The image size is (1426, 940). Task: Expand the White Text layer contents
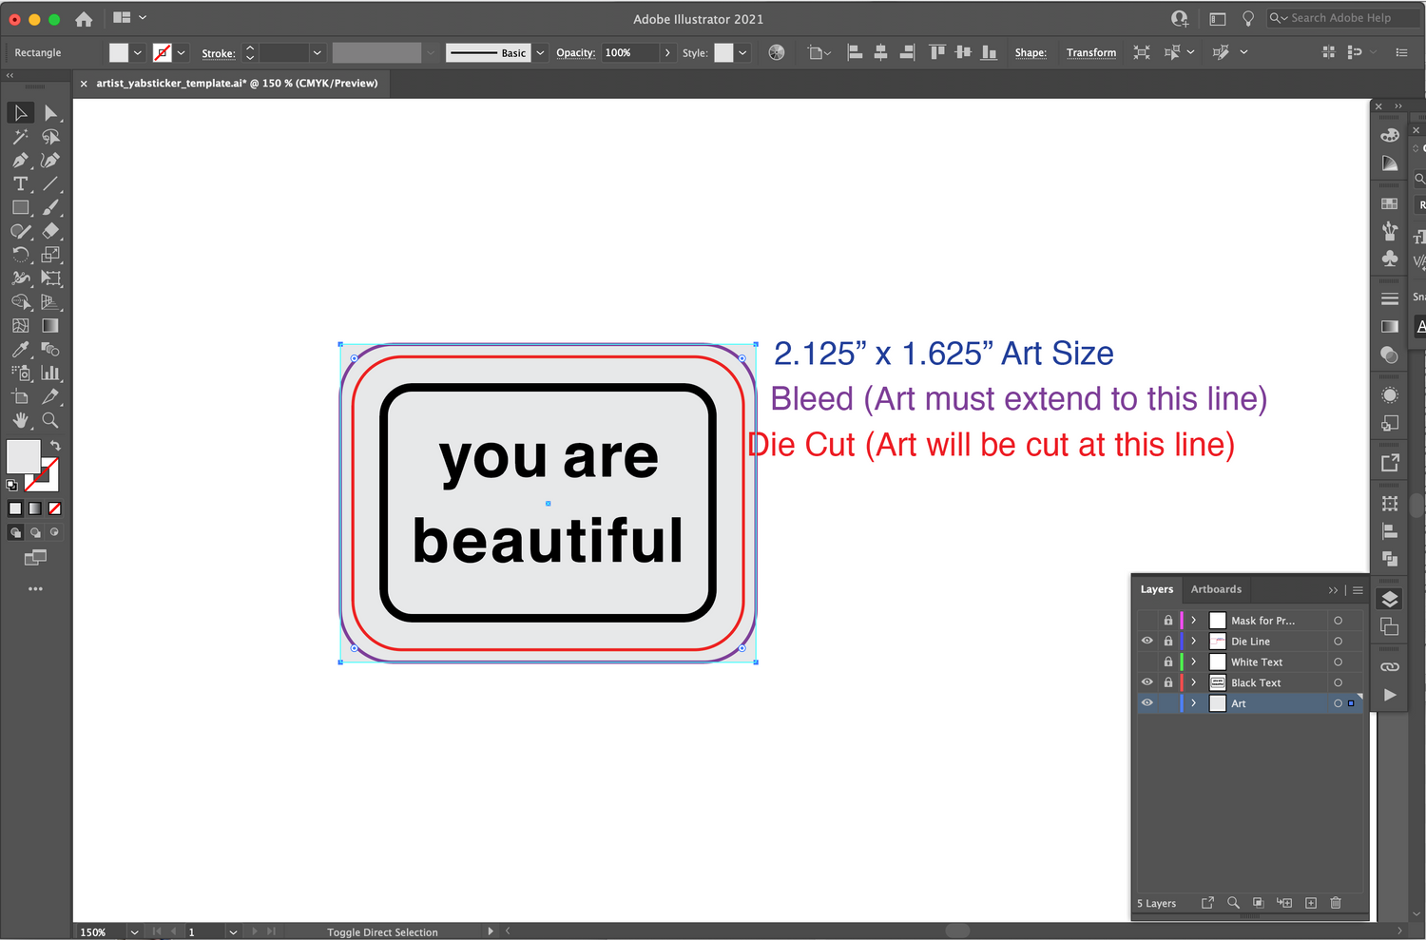point(1194,662)
